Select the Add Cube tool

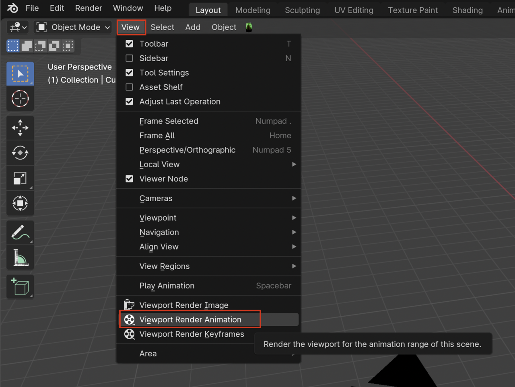pyautogui.click(x=20, y=286)
